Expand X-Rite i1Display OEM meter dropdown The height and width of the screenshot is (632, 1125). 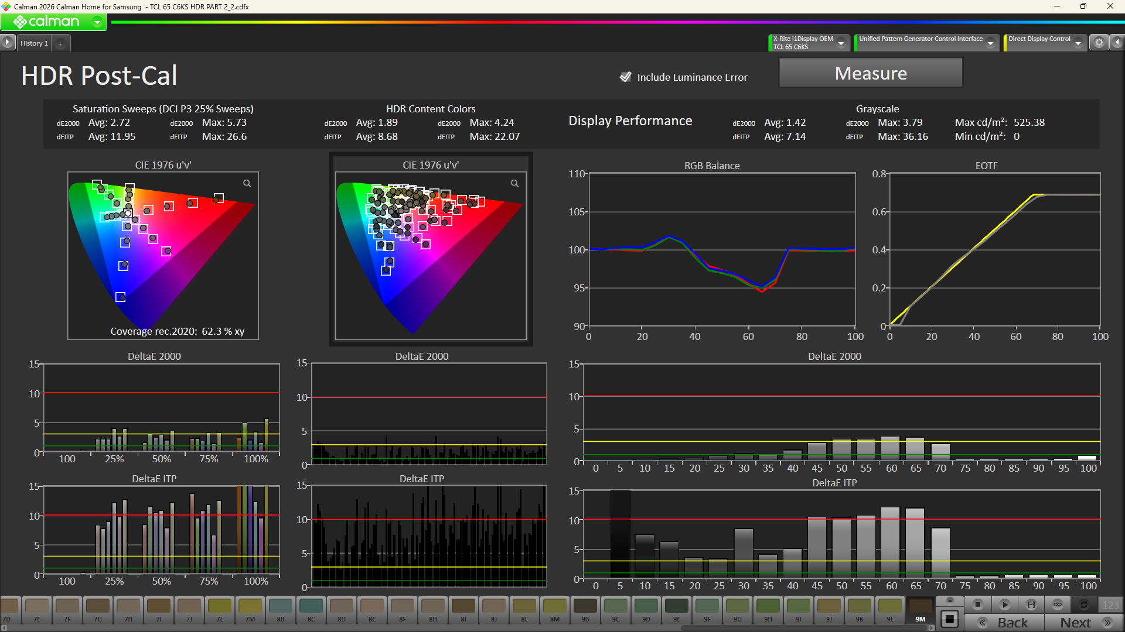coord(841,43)
